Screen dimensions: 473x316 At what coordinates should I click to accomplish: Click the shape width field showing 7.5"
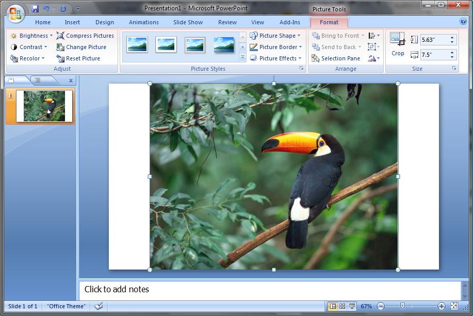[435, 55]
